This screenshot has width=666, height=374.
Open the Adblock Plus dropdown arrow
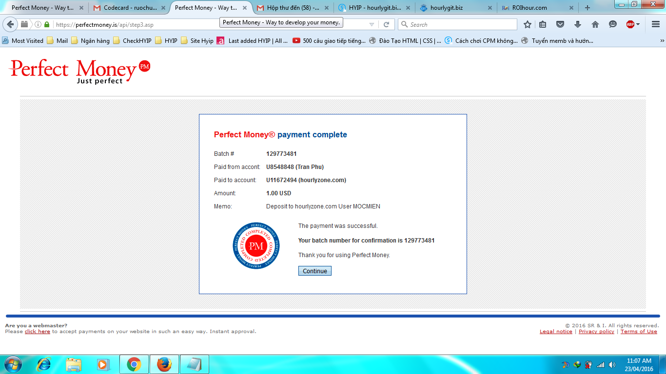pyautogui.click(x=638, y=24)
